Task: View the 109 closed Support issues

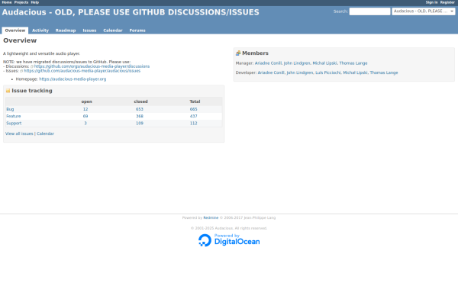Action: (x=140, y=123)
